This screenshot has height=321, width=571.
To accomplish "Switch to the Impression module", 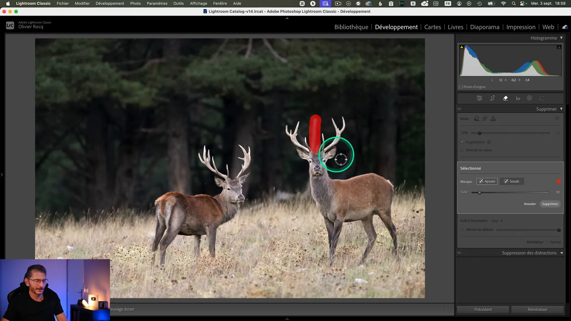I will tap(521, 27).
